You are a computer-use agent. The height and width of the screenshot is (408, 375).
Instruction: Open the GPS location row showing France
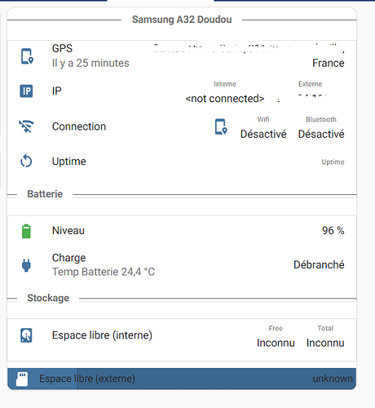(x=182, y=56)
